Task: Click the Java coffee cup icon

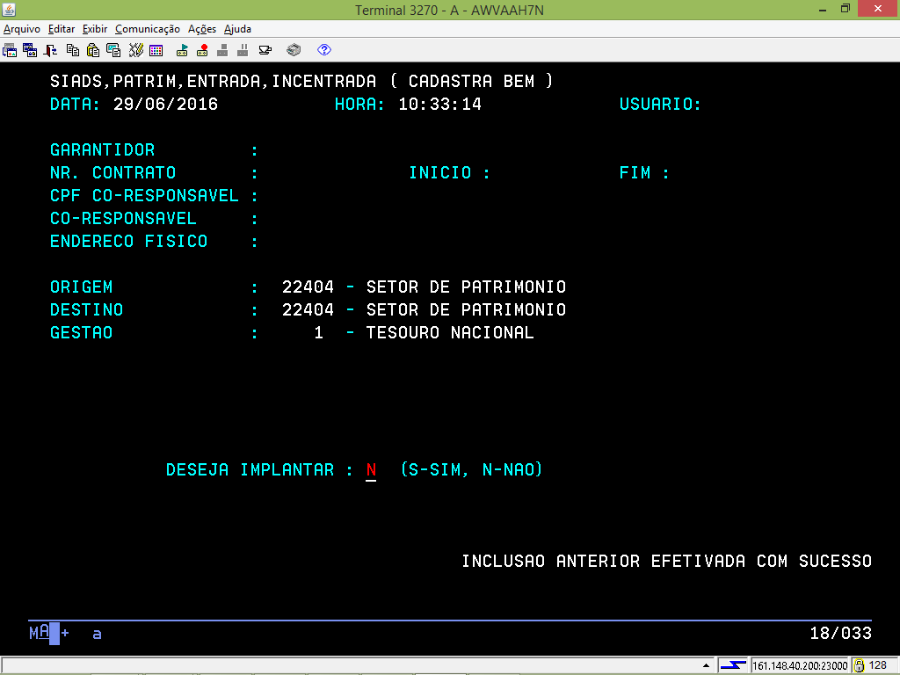Action: coord(265,50)
